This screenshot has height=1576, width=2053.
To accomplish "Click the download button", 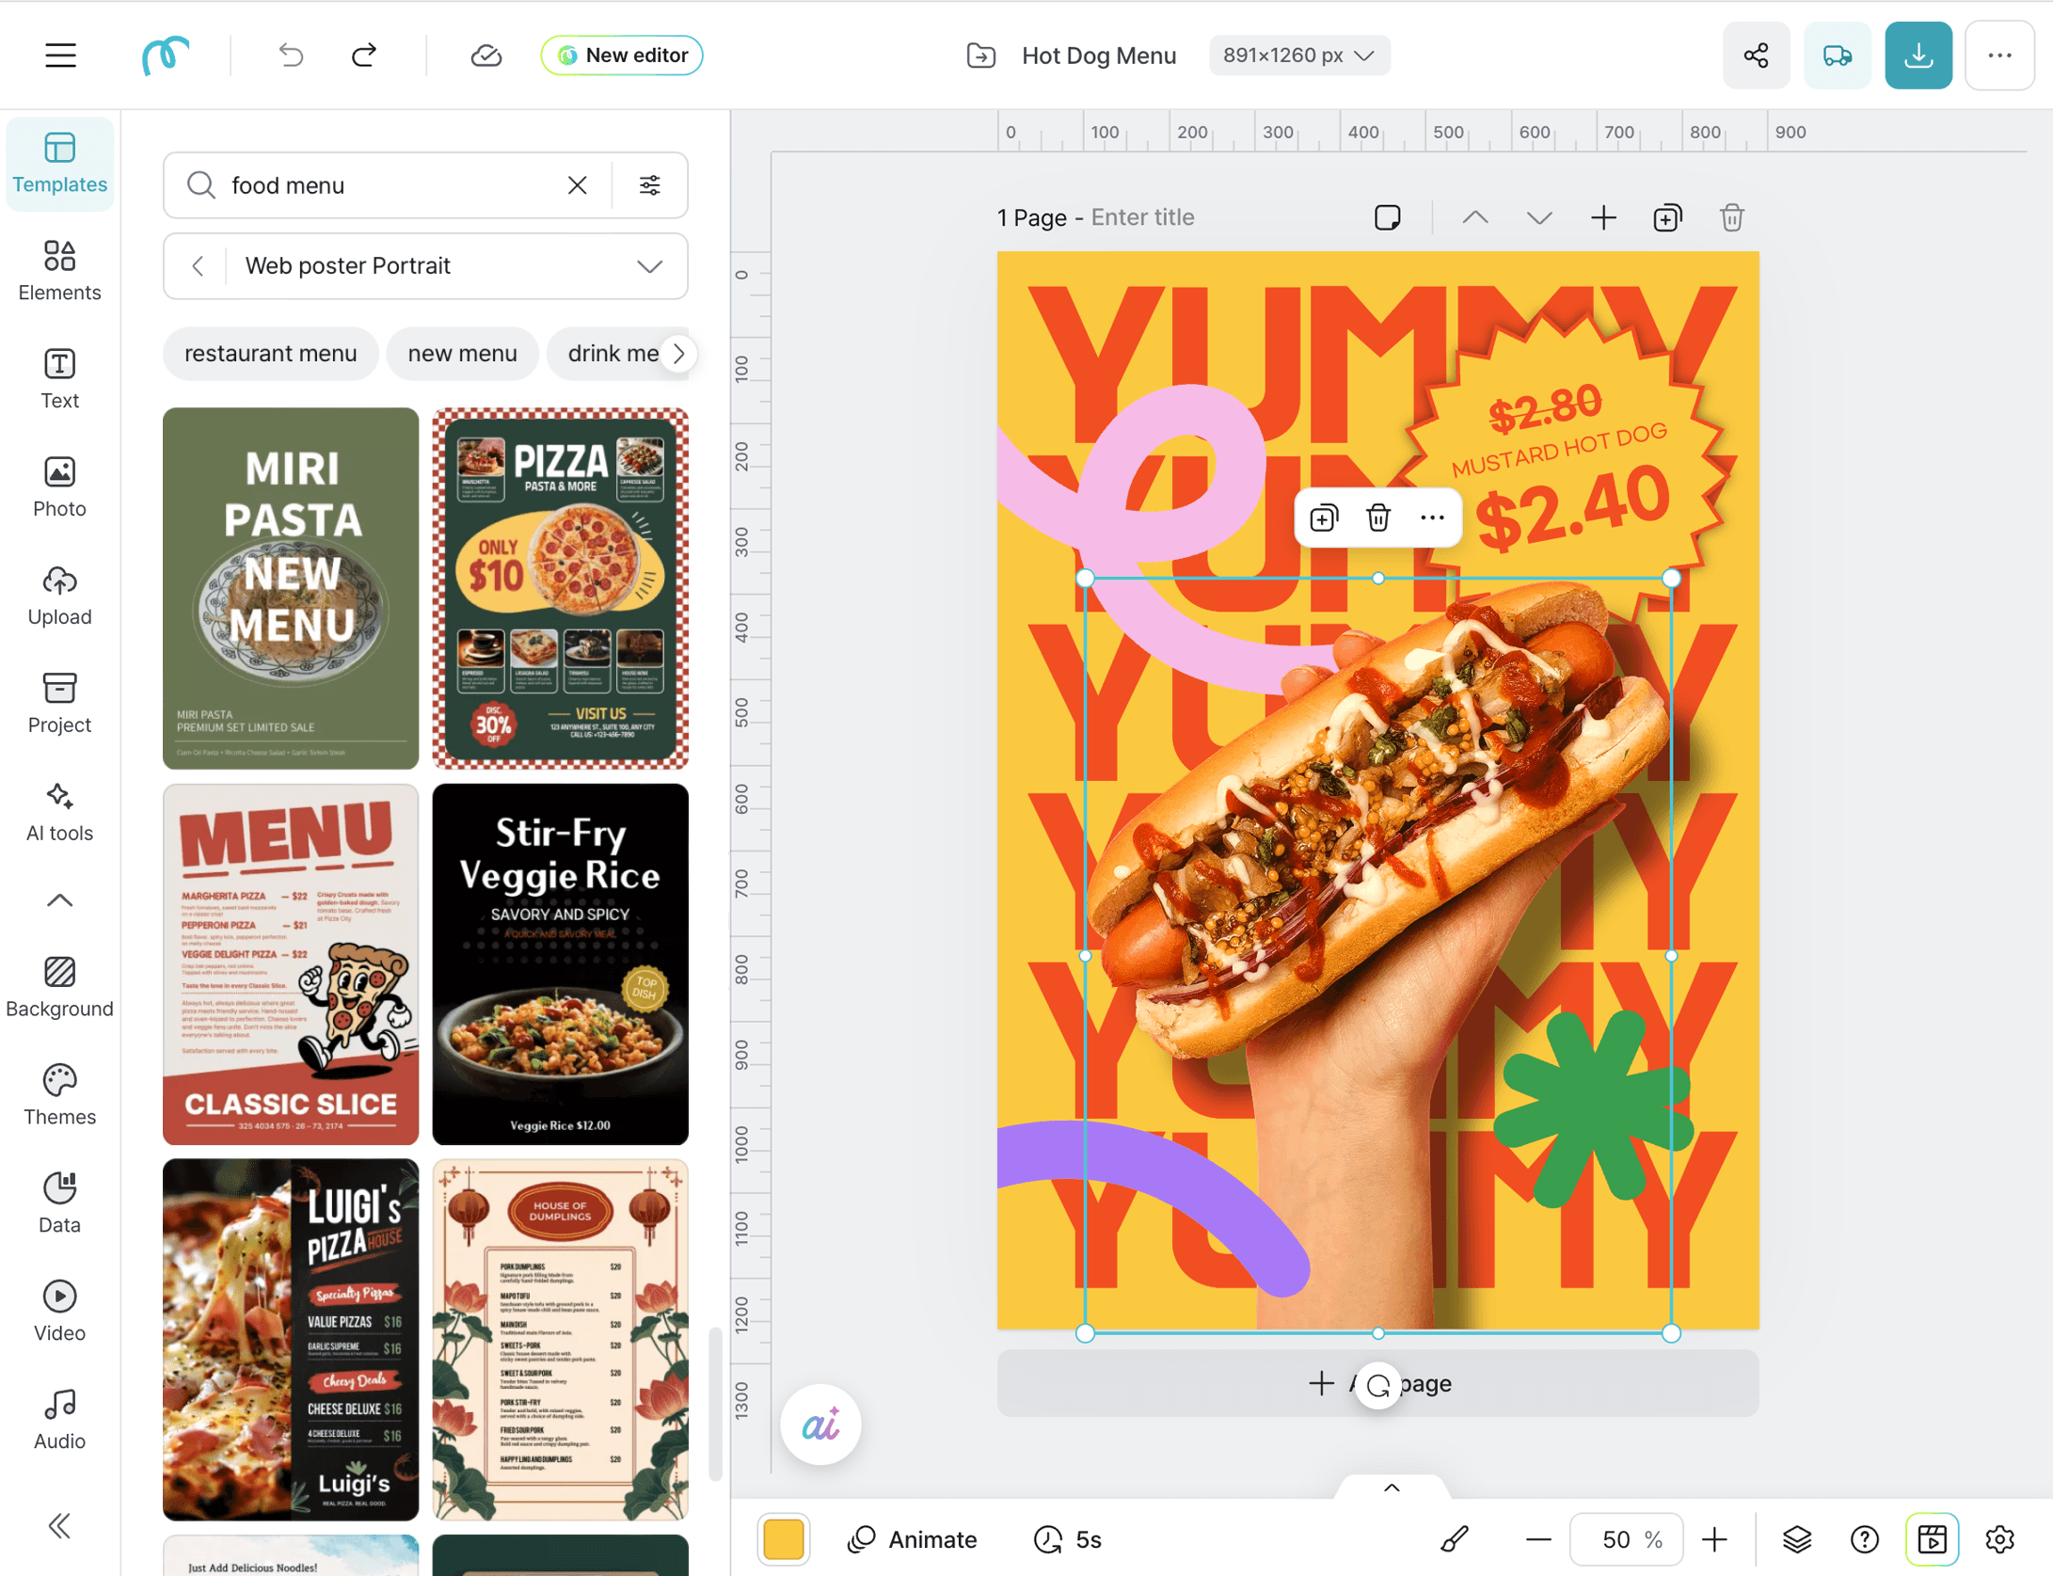I will [1918, 56].
